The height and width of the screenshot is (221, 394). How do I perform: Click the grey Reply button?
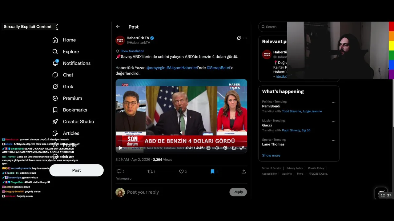point(238,192)
